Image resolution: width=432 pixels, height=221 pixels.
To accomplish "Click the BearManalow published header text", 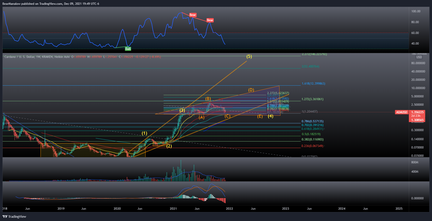I will (x=51, y=4).
